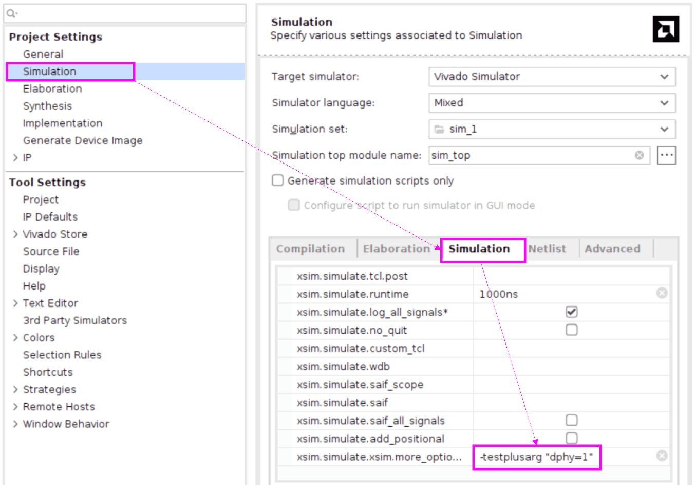The image size is (695, 488).
Task: Select Synthesis under Project Settings
Action: pyautogui.click(x=47, y=105)
